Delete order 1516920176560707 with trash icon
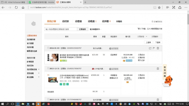The height and width of the screenshot is (106, 189). 158,69
